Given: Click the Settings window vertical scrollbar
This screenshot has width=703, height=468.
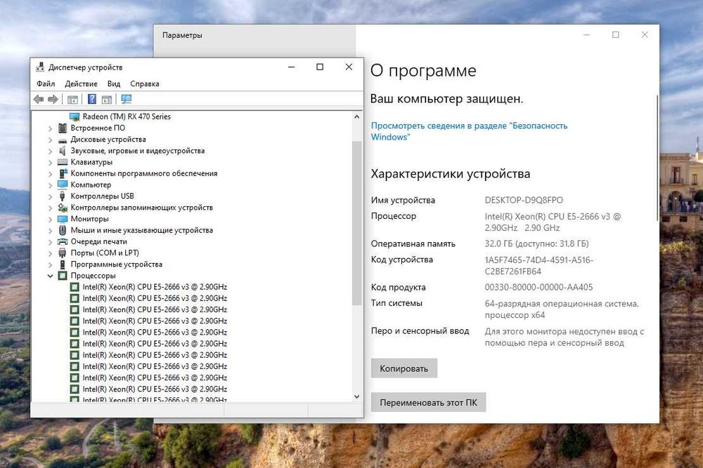Looking at the screenshot, I should pyautogui.click(x=657, y=157).
